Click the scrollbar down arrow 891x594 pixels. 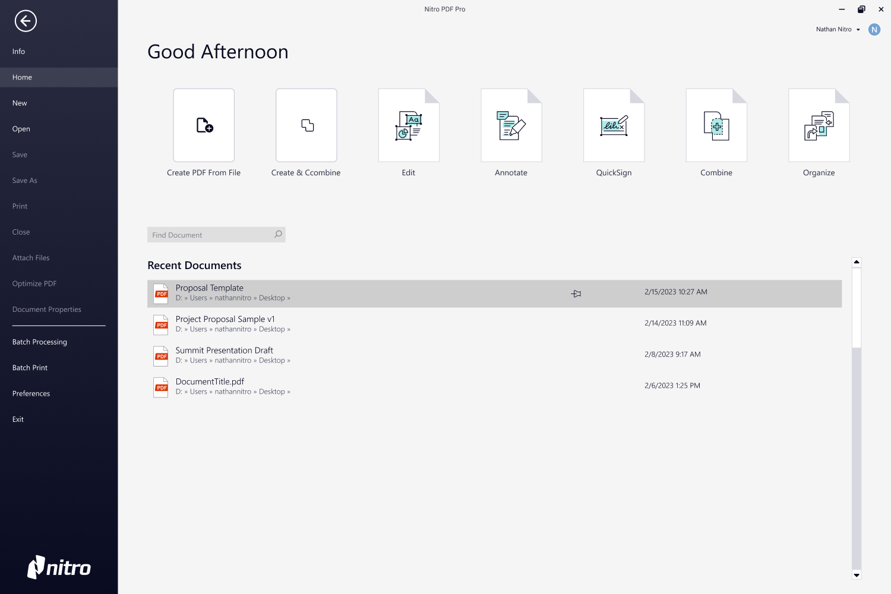point(856,575)
